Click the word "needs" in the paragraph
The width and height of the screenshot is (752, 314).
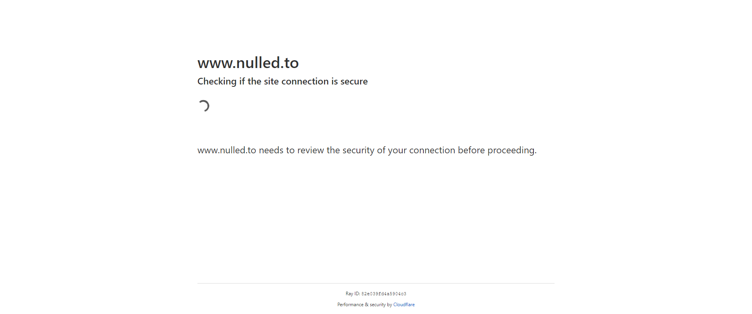(271, 150)
